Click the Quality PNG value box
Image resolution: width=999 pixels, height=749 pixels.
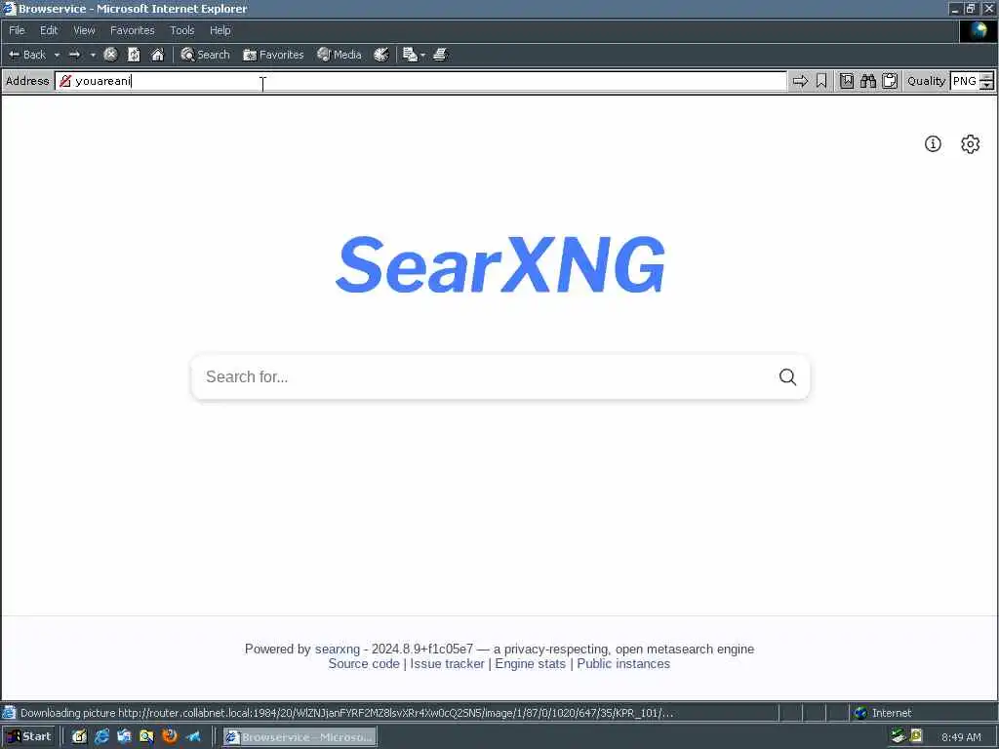[x=965, y=81]
